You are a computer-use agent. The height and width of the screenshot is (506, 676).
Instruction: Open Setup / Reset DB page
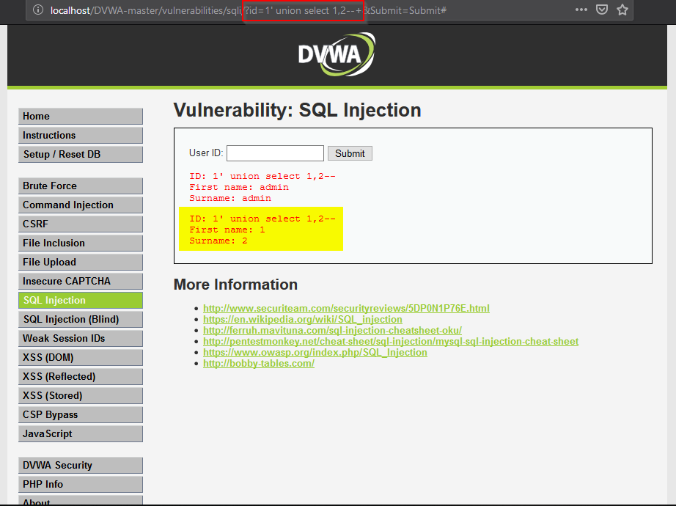click(x=81, y=155)
